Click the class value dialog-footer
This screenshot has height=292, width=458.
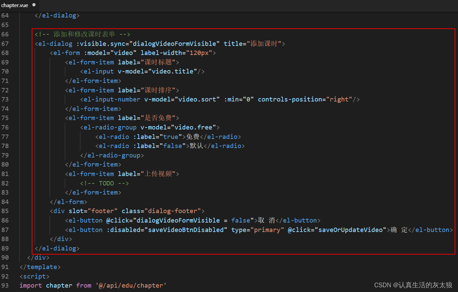click(172, 211)
